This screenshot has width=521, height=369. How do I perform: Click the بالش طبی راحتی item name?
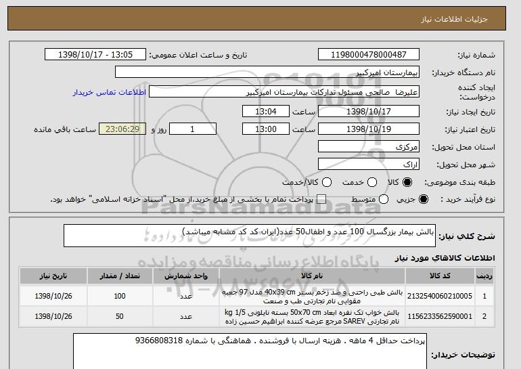coord(312,297)
